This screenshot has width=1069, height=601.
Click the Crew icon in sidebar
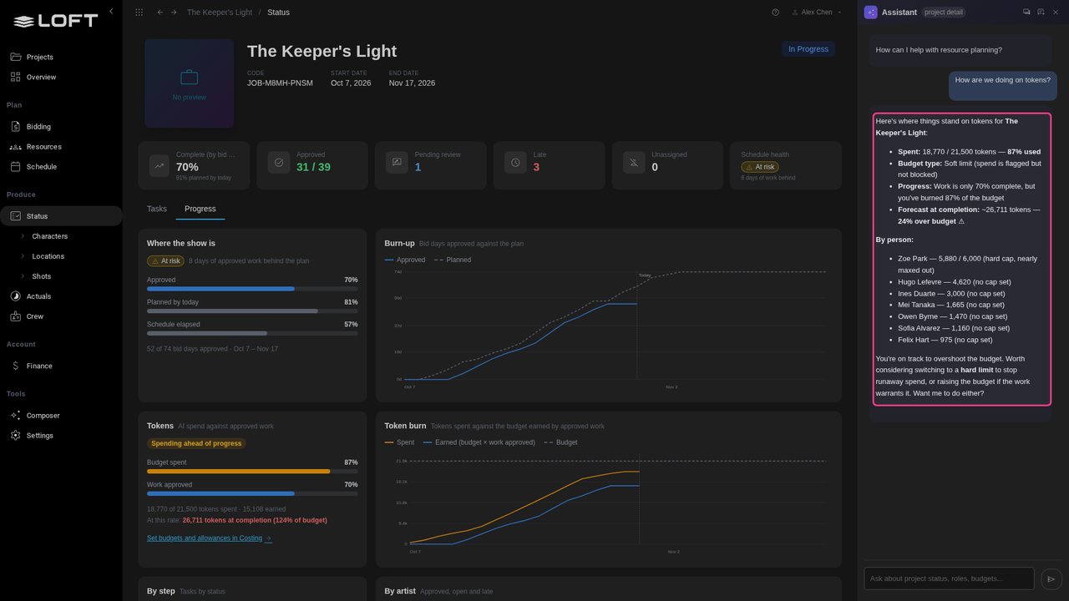pos(15,316)
